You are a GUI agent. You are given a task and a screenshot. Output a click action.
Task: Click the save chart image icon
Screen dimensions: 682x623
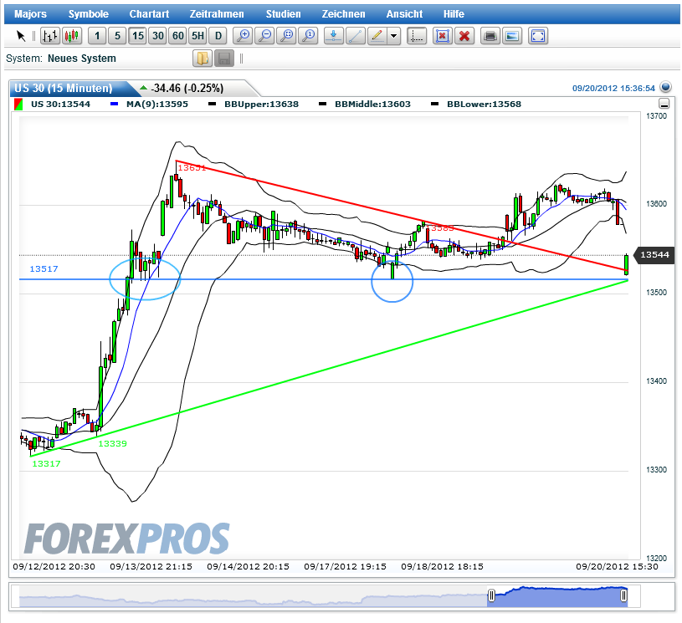512,36
